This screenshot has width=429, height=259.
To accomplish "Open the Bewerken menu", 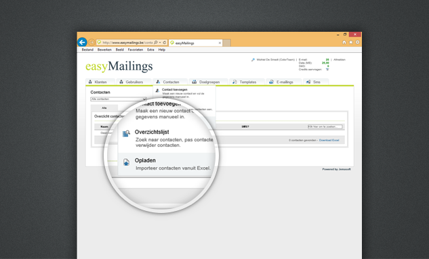I will point(104,49).
